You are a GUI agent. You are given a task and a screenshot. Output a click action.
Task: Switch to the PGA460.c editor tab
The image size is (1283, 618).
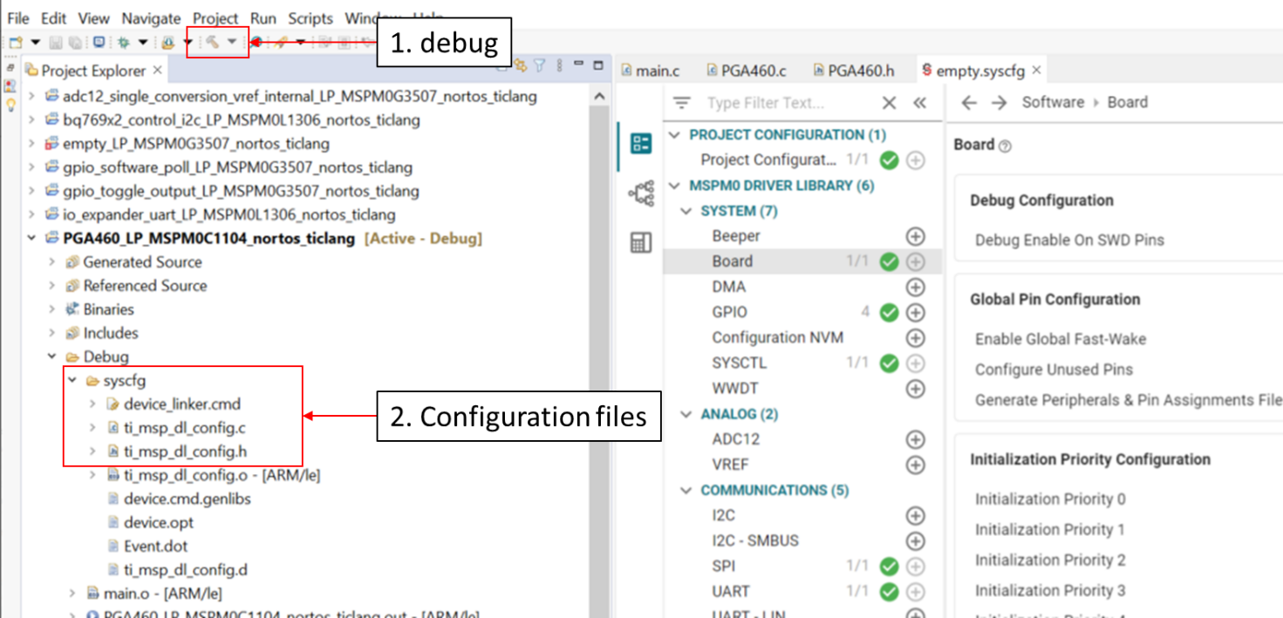coord(747,71)
